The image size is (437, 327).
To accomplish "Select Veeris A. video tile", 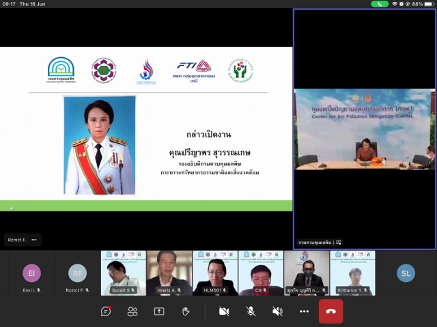I will click(x=169, y=272).
